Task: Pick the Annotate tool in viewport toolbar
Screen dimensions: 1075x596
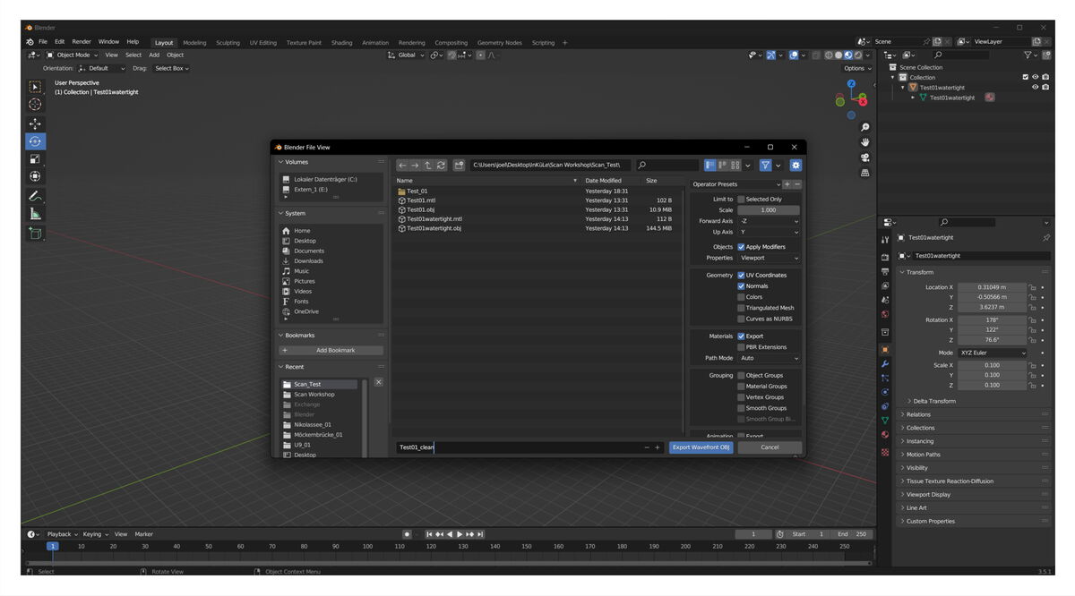Action: click(x=35, y=195)
